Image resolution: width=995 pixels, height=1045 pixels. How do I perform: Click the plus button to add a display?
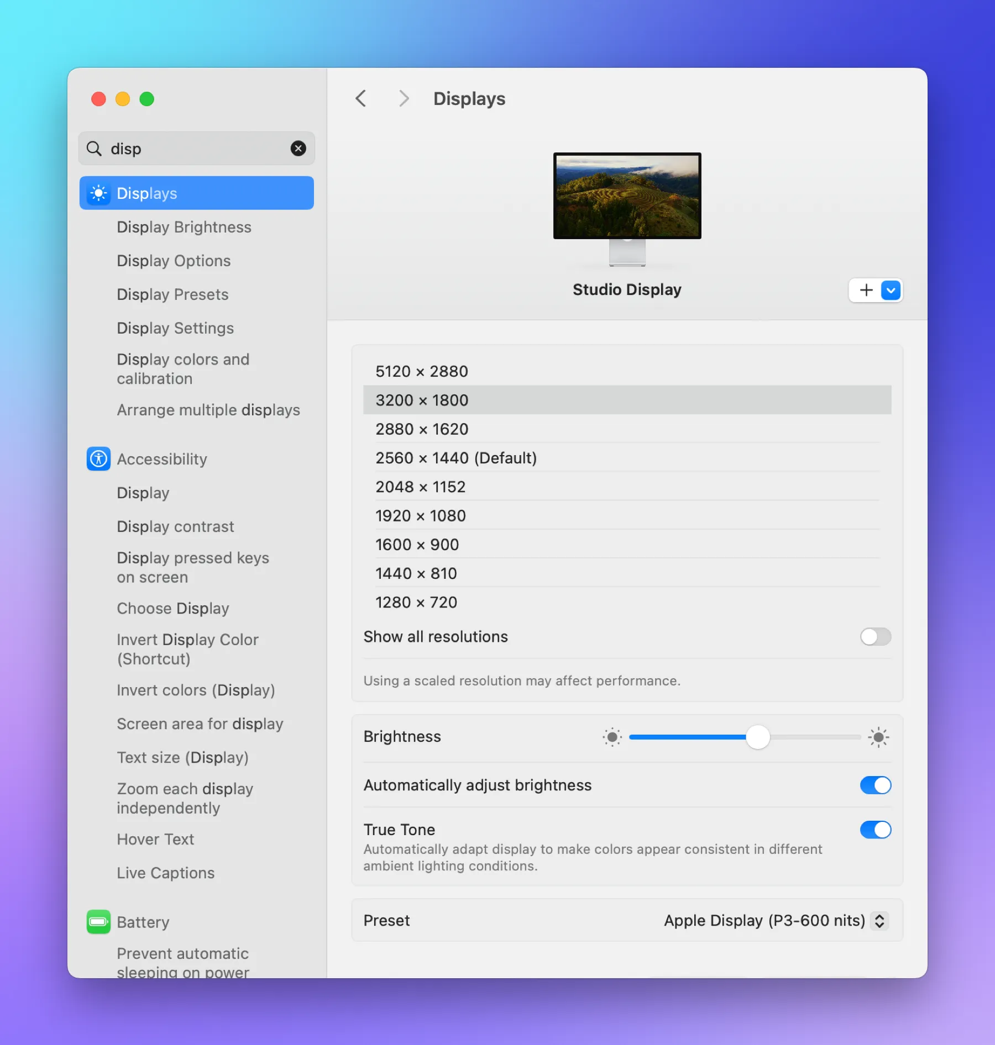click(x=865, y=289)
